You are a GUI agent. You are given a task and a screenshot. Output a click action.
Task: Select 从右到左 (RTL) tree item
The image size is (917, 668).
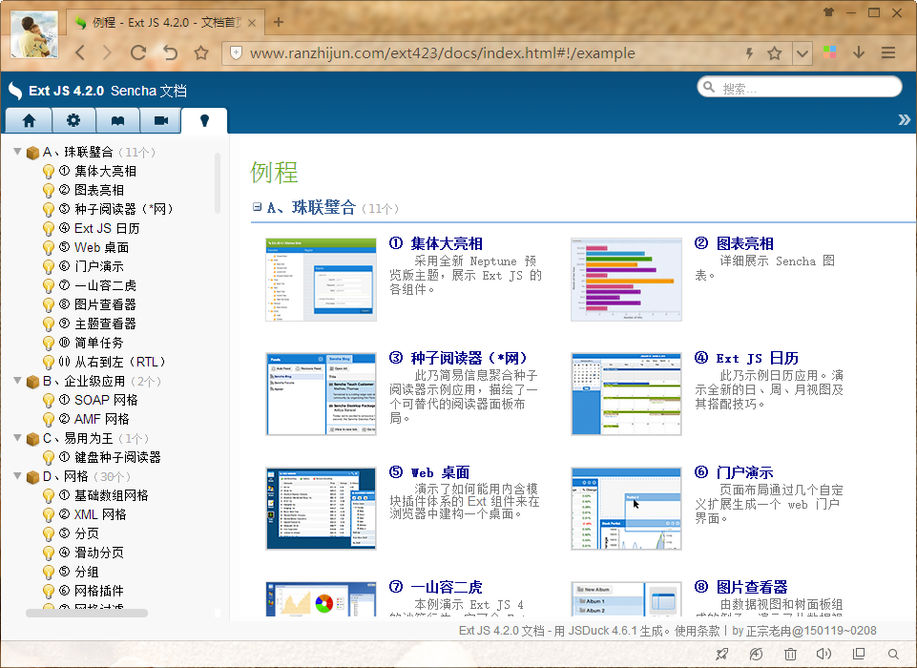(x=112, y=362)
